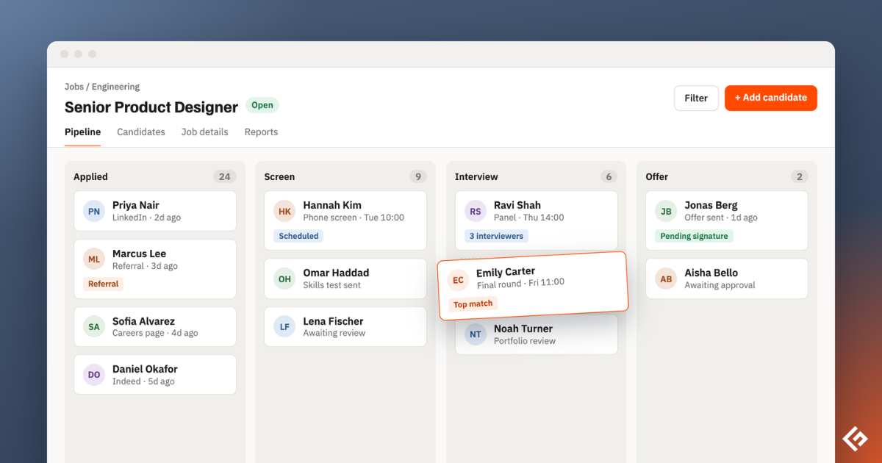Click the Omar Haddad name text
The width and height of the screenshot is (882, 463).
(x=336, y=273)
